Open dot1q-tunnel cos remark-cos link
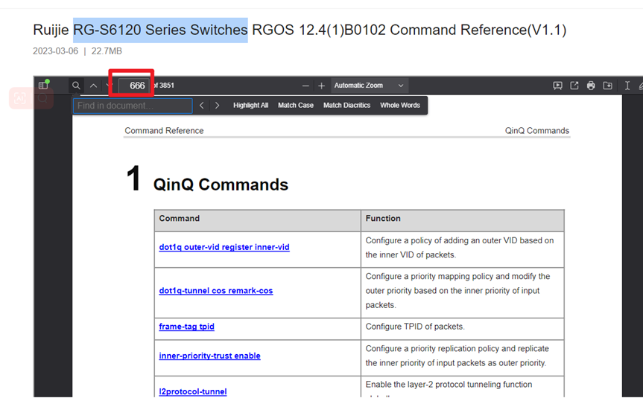Viewport: 643px width, 401px height. point(216,290)
